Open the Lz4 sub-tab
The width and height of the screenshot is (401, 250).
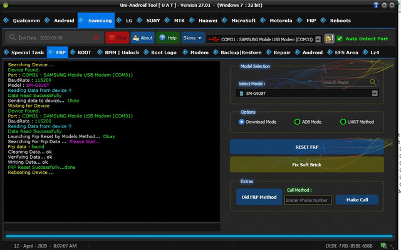point(371,52)
